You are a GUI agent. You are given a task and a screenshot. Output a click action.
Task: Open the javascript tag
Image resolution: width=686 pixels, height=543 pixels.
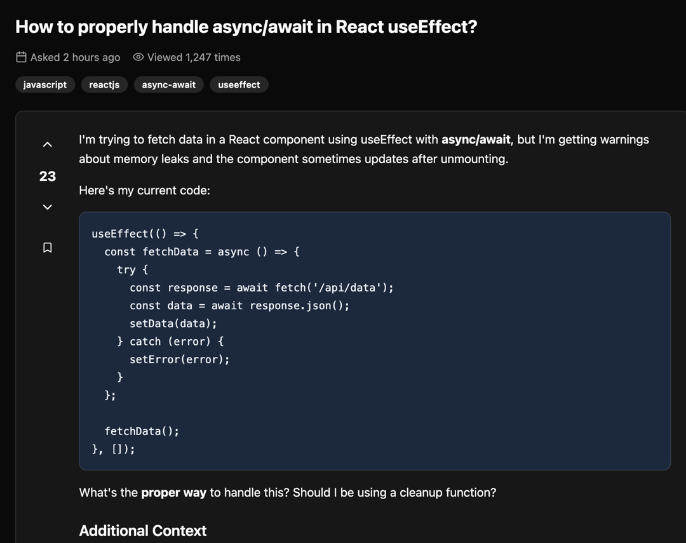pyautogui.click(x=45, y=84)
